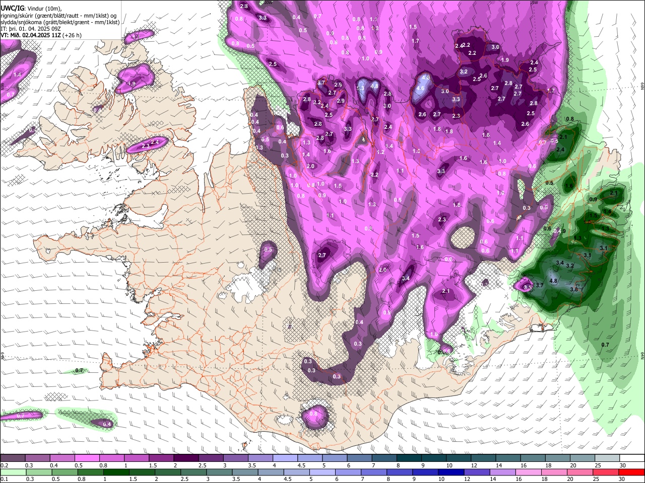Click the '0.2' number under the snow scale
The height and width of the screenshot is (483, 645).
5,465
